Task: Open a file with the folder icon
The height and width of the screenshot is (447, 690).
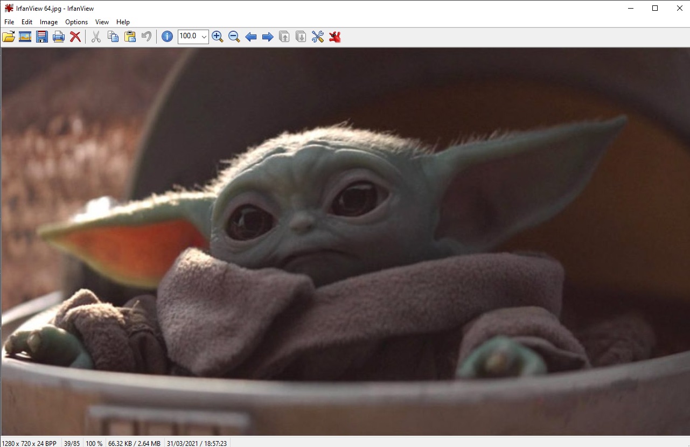Action: (x=9, y=37)
